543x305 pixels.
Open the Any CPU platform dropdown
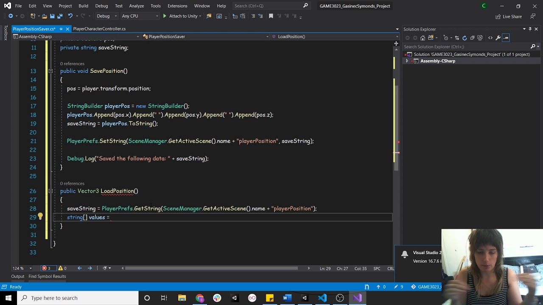[x=140, y=16]
